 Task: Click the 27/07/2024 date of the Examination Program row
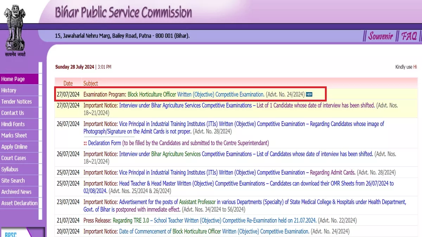(68, 94)
